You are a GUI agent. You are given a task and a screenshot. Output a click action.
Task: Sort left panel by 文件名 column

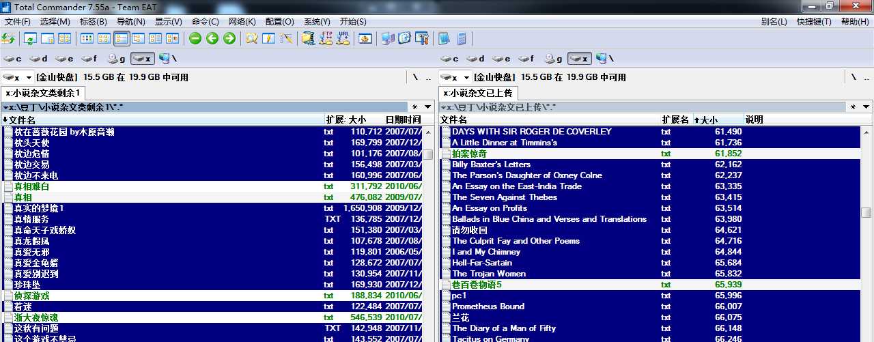[x=163, y=120]
